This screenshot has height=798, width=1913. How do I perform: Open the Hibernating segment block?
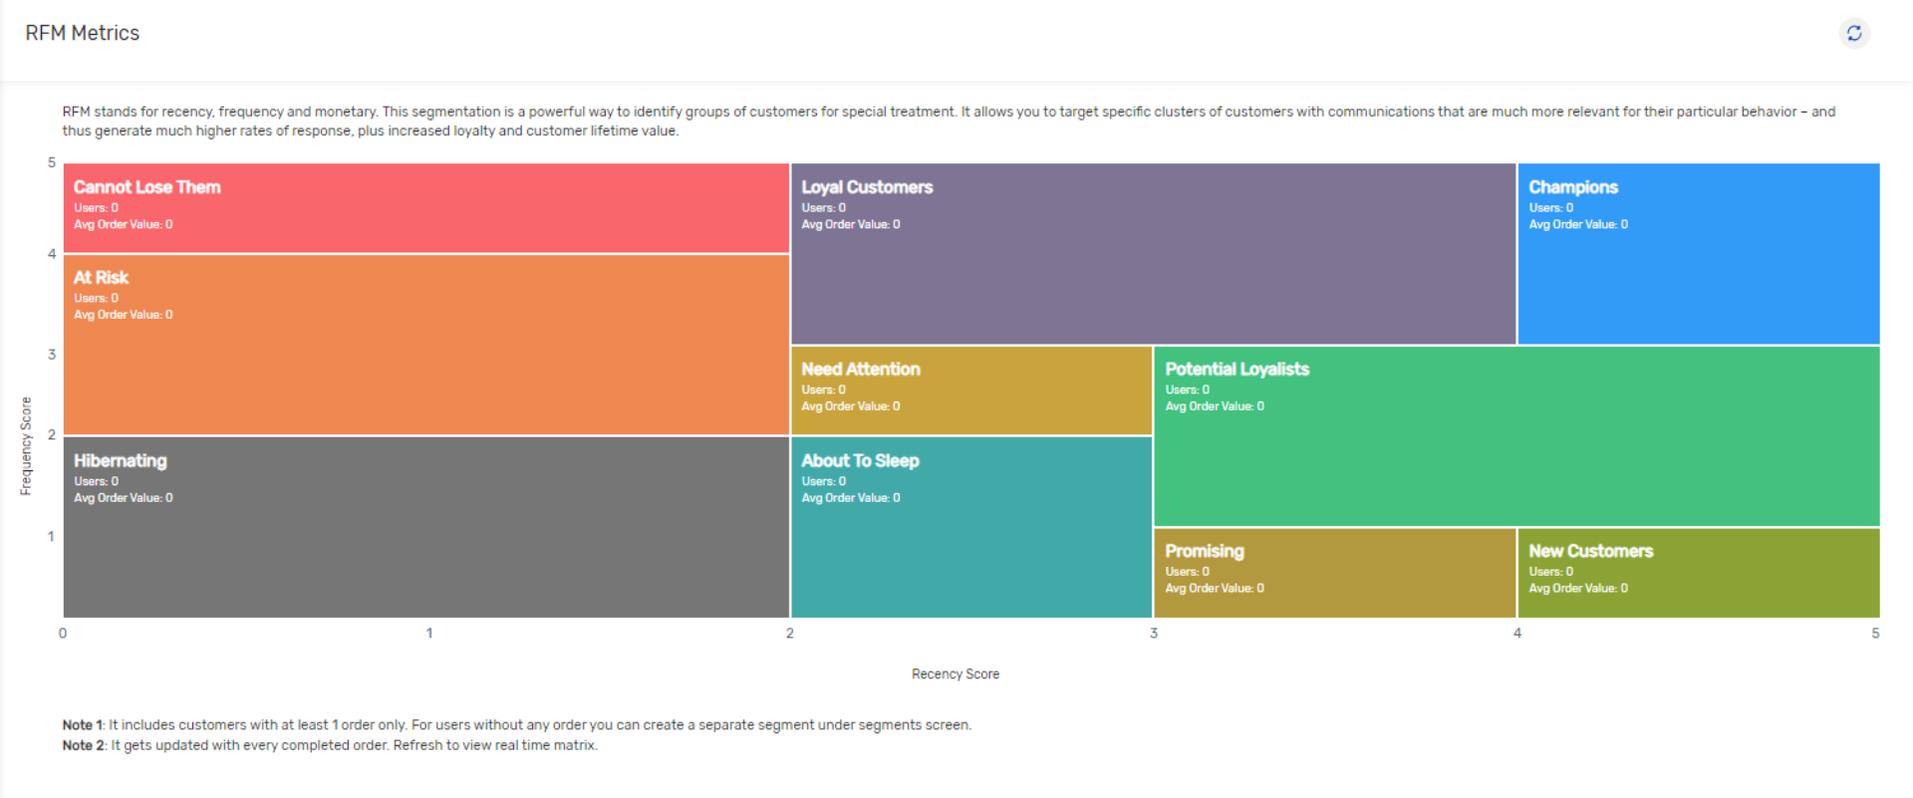(x=426, y=527)
